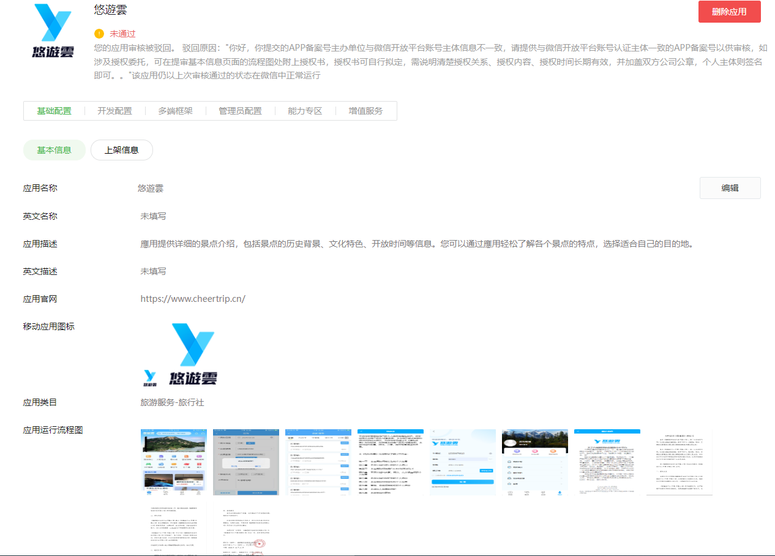Image resolution: width=775 pixels, height=556 pixels.
Task: Click the 应用类目 field label
Action: [40, 402]
